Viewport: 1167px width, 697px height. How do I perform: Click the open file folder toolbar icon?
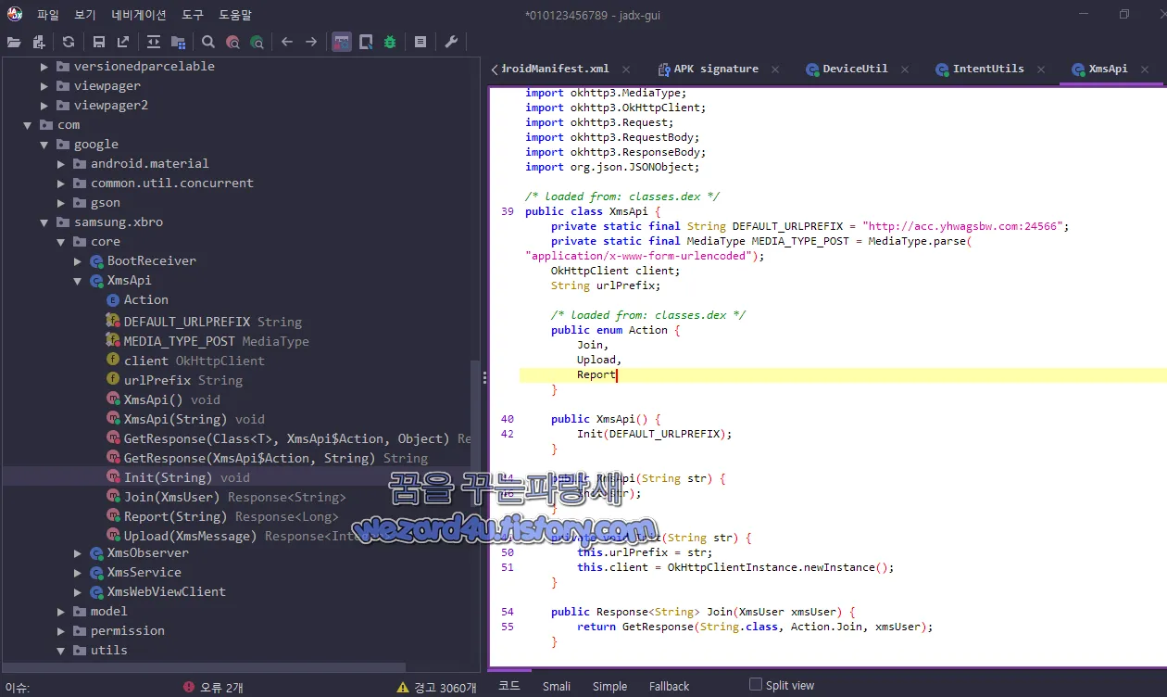coord(14,42)
